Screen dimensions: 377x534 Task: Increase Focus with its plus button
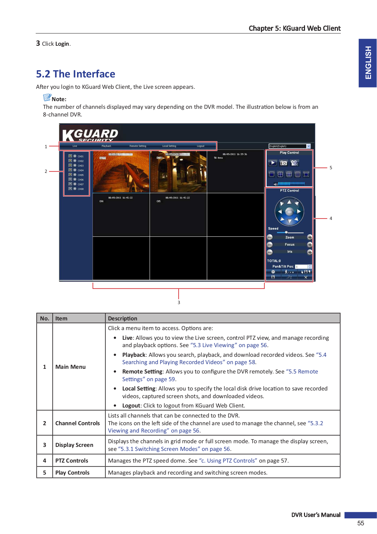click(310, 245)
